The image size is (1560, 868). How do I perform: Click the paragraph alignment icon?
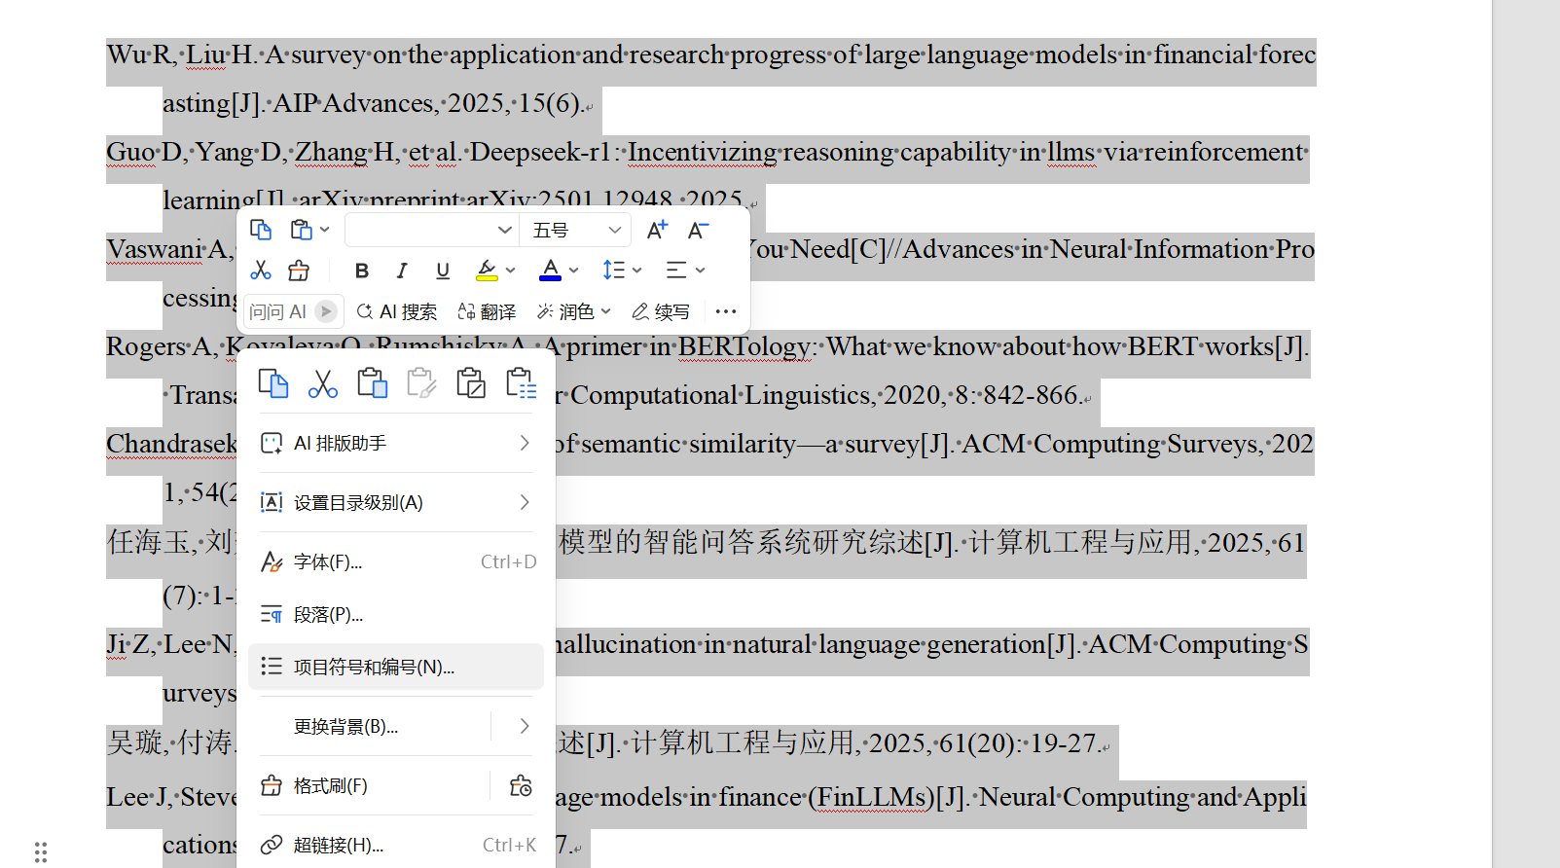(676, 270)
